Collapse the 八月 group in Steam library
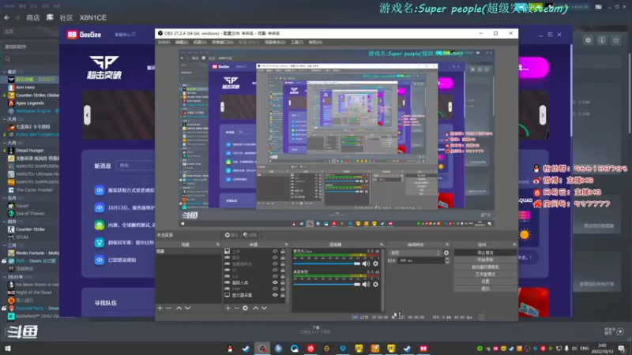This screenshot has width=632, height=355. tap(5, 119)
